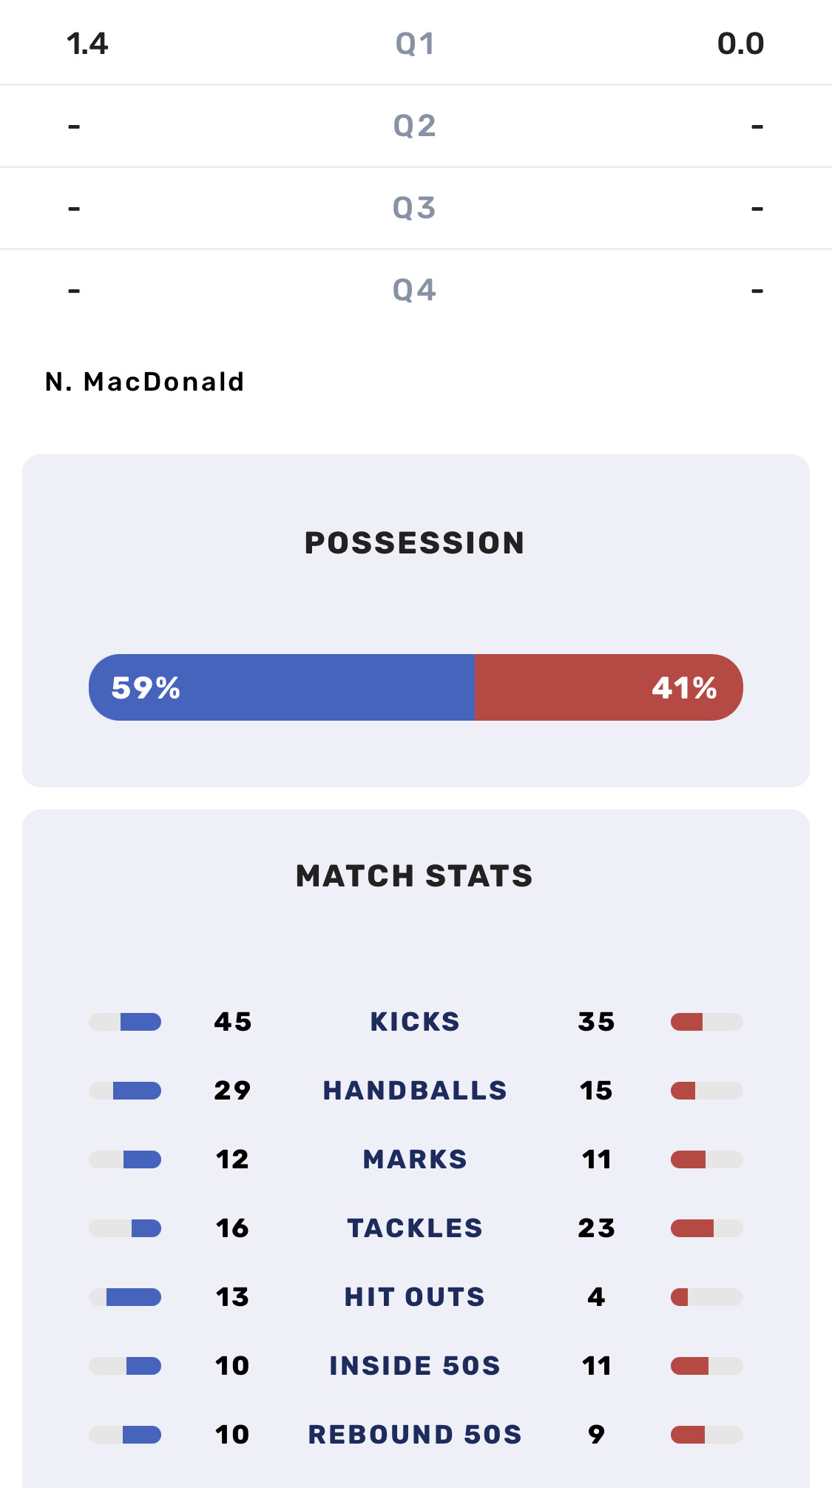Tap the blue 59% possession bar
This screenshot has height=1488, width=832.
point(281,687)
